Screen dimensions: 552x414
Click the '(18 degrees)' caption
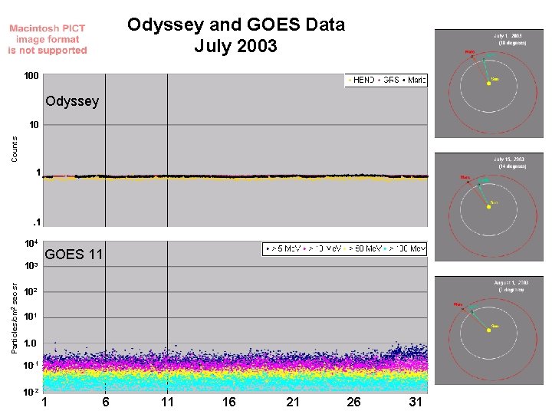point(512,43)
